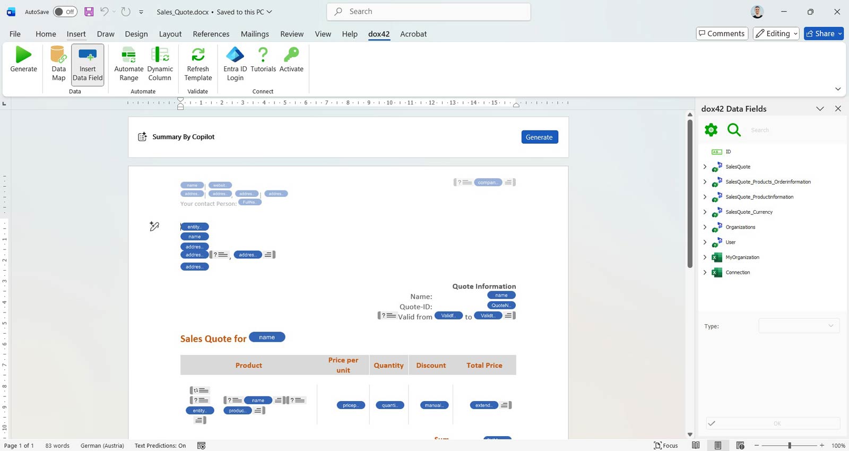The image size is (849, 451).
Task: Click the German (Austria) language indicator
Action: click(102, 446)
